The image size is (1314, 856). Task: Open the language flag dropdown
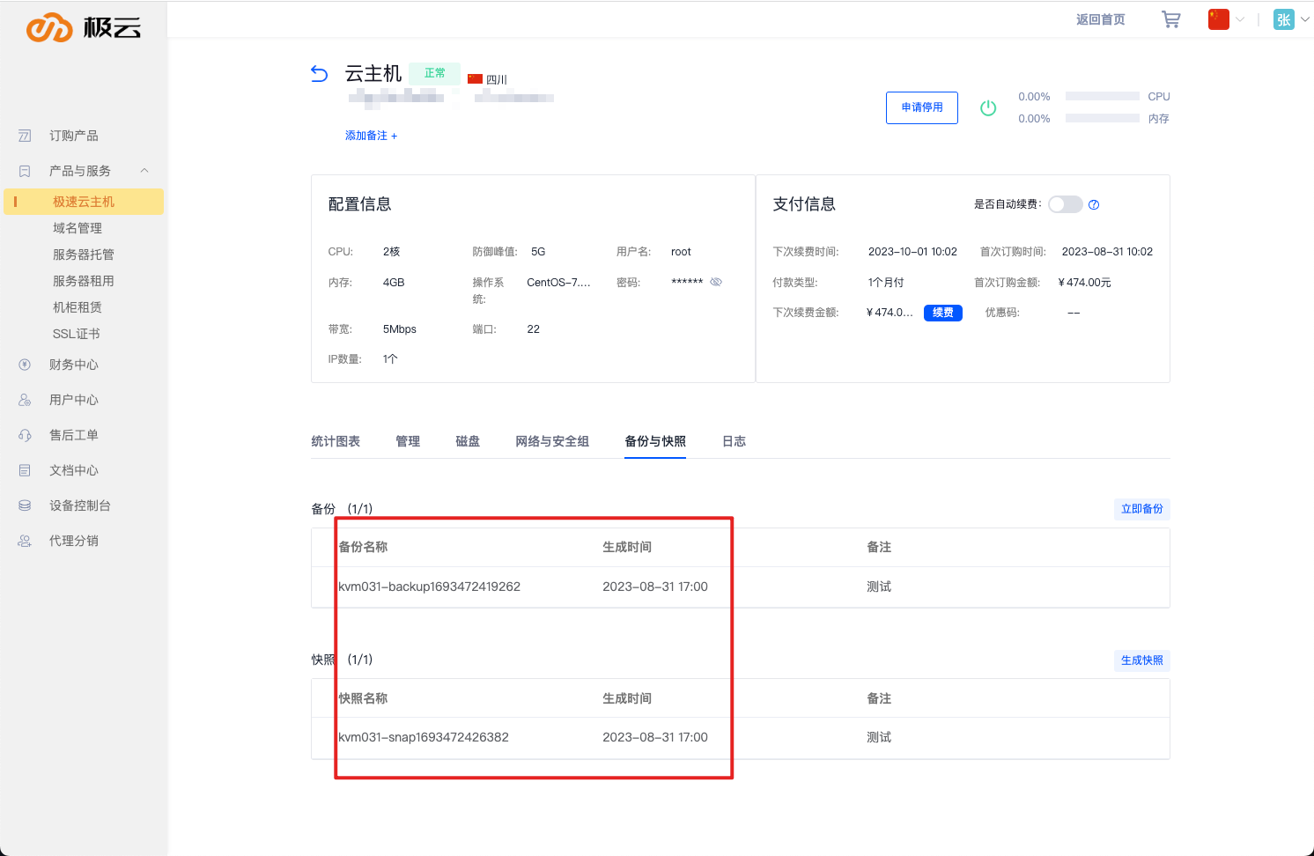tap(1226, 19)
